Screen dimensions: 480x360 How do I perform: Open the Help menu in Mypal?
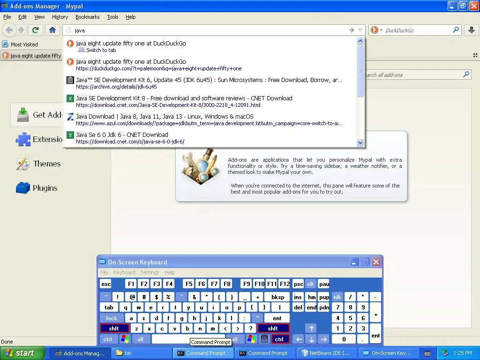(130, 17)
